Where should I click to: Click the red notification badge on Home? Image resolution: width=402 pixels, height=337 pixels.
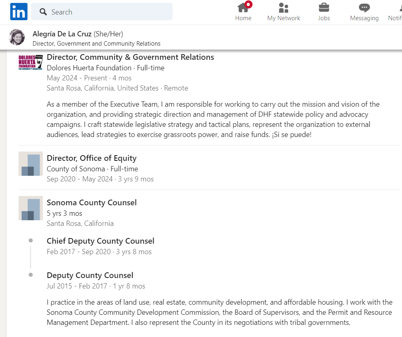[x=248, y=4]
